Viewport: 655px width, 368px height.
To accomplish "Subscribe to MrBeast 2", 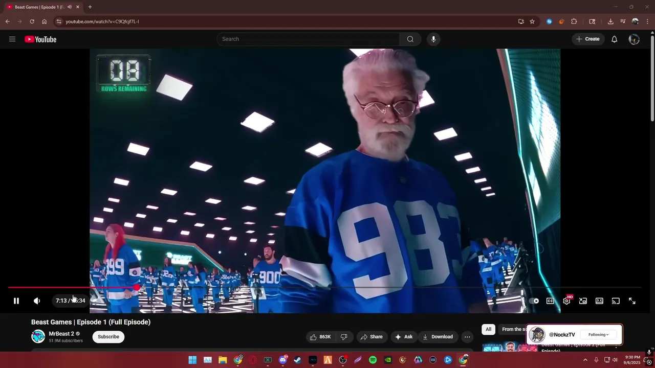I will point(108,337).
